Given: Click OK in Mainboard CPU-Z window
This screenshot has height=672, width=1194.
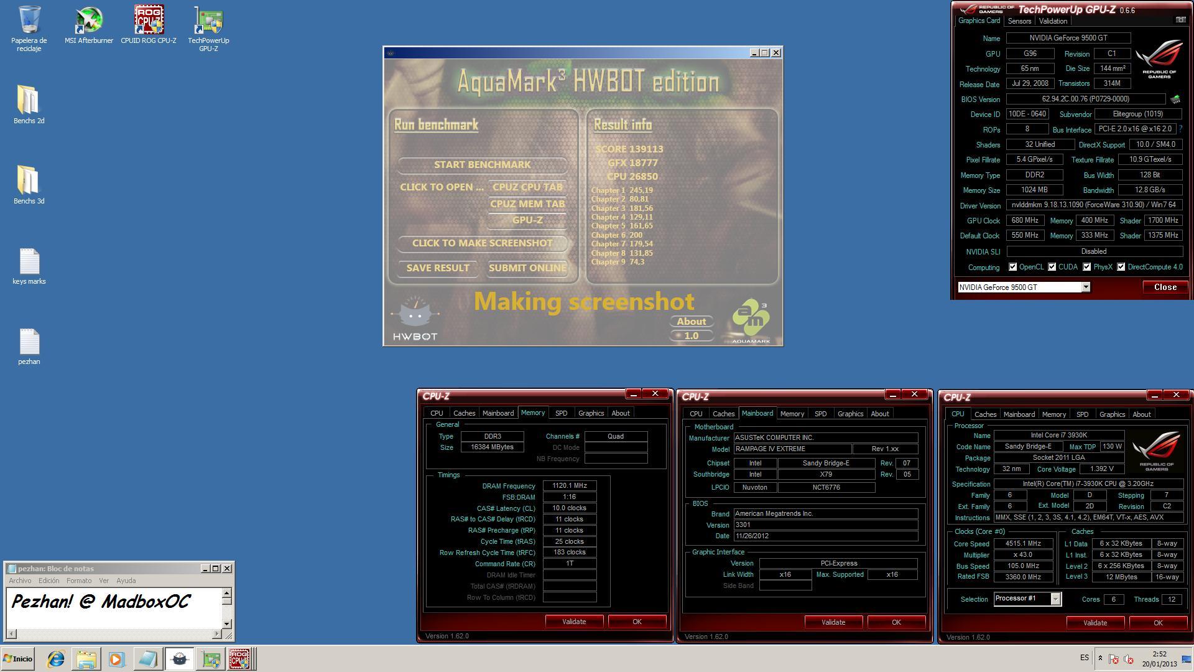Looking at the screenshot, I should tap(896, 622).
